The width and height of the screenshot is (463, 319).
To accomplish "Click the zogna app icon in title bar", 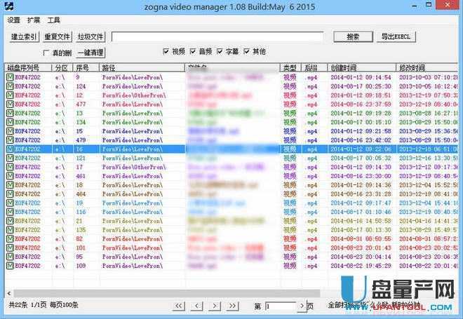I will [x=9, y=6].
